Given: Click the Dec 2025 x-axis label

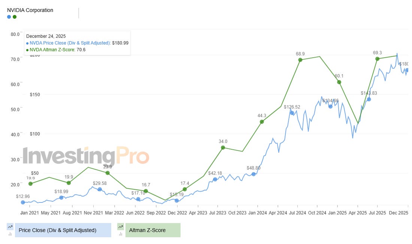Looking at the screenshot, I should pos(399,213).
